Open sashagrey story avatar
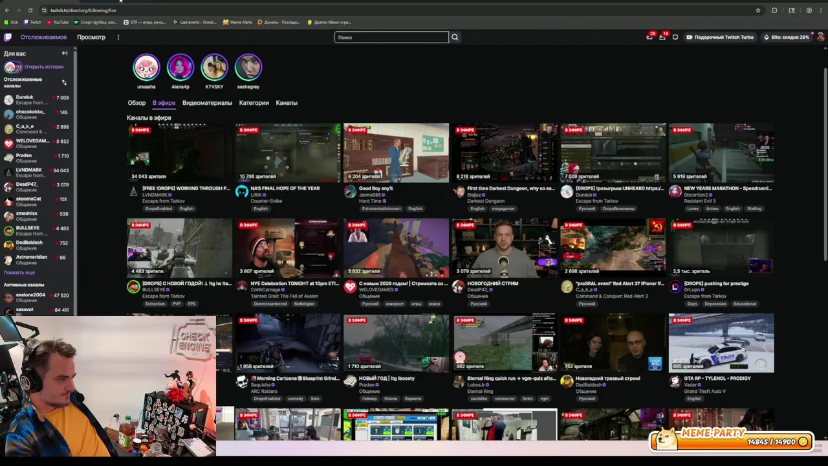This screenshot has width=828, height=466. pyautogui.click(x=248, y=67)
